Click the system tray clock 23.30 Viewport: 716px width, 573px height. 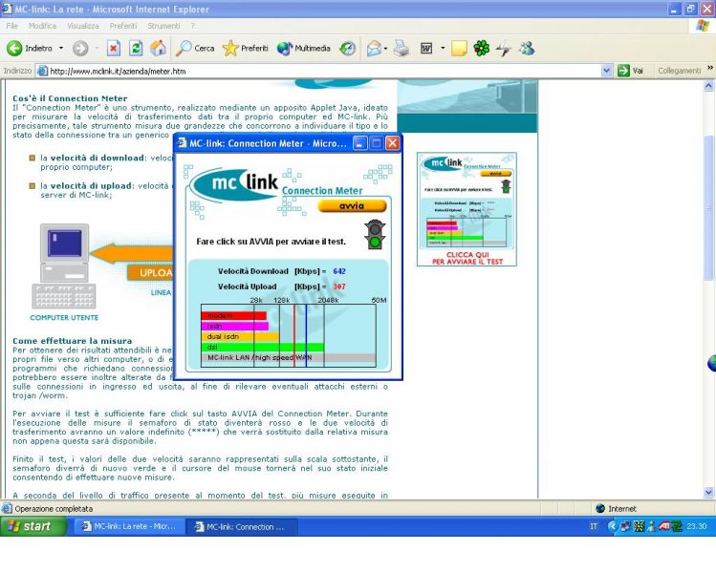click(x=696, y=526)
